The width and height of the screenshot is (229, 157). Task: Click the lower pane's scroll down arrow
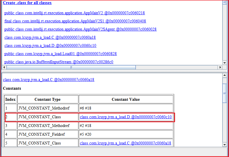(225, 145)
